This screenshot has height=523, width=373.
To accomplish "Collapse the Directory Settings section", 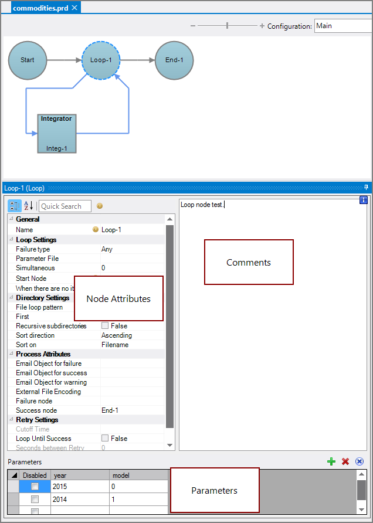I will tap(12, 297).
